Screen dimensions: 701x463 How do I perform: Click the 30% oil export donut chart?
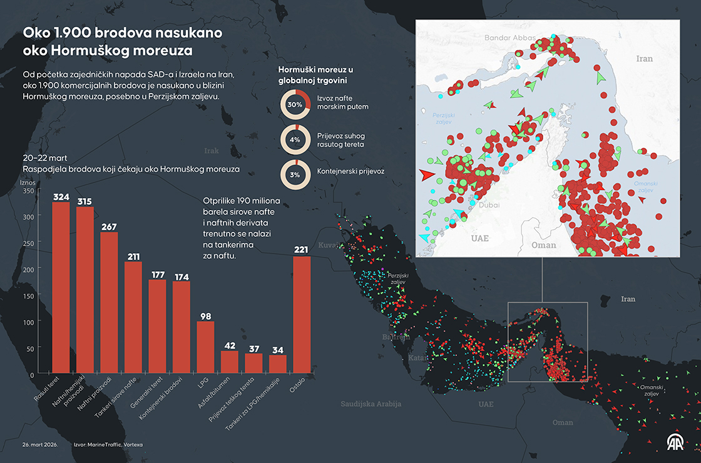pos(295,104)
